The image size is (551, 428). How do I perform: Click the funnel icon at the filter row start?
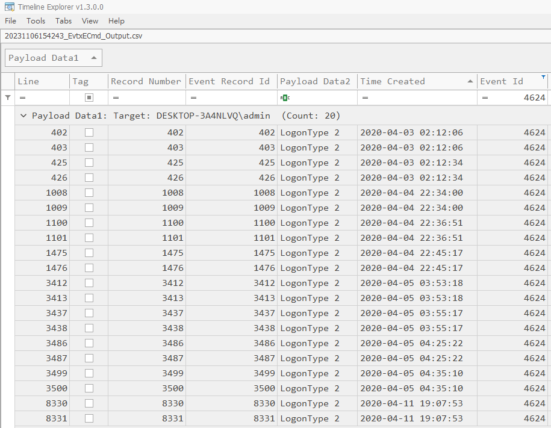pos(8,98)
